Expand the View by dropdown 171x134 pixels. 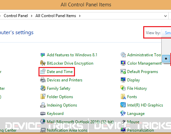(166, 33)
